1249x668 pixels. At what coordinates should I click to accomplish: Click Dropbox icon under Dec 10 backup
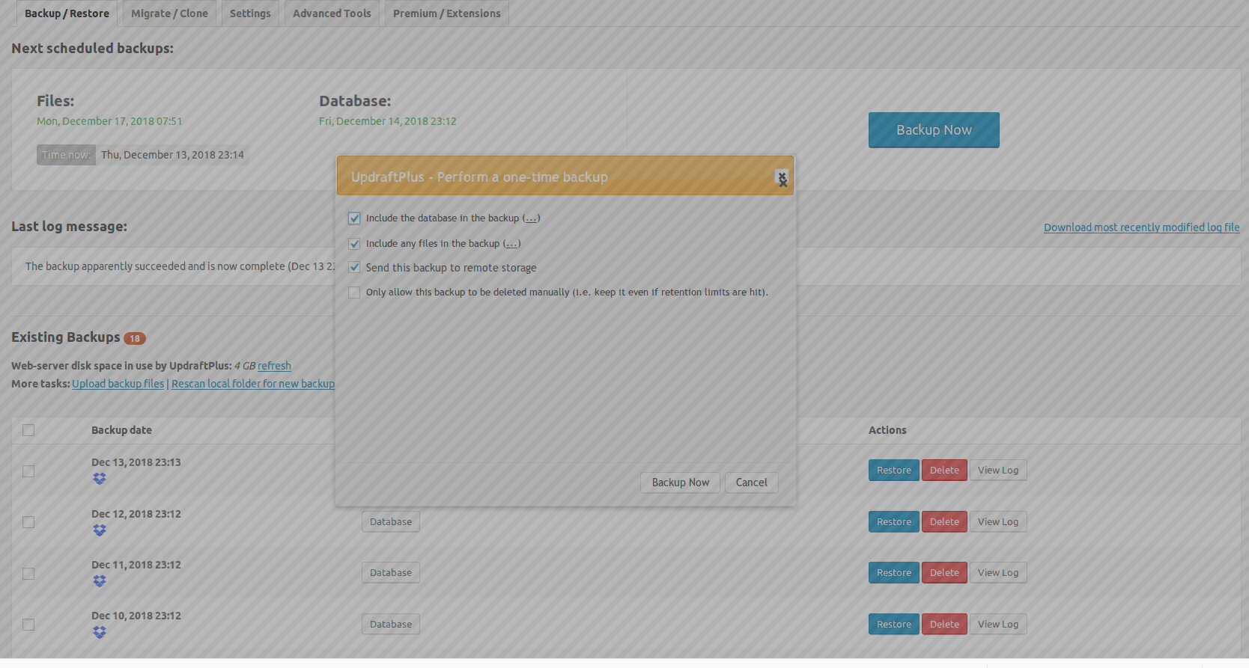[x=100, y=632]
